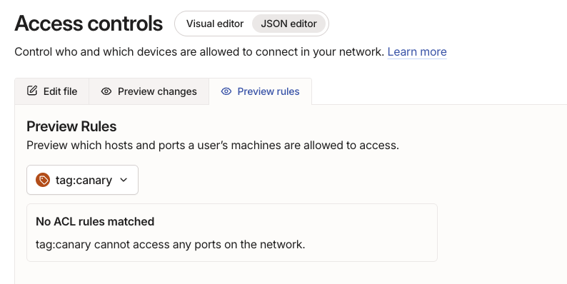This screenshot has width=567, height=284.
Task: Click the Control who and which devices description
Action: (199, 52)
